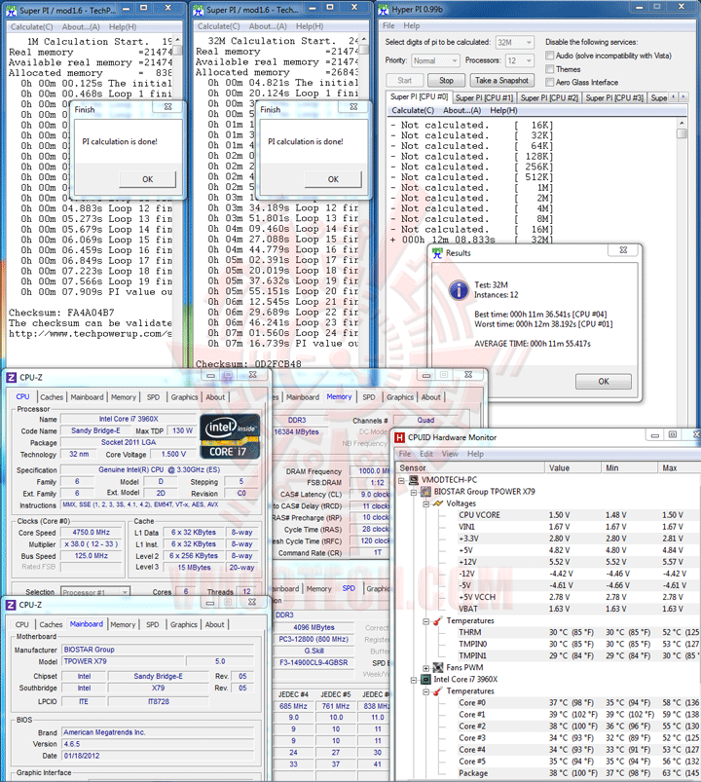Click the info icon in Results dialog
This screenshot has width=701, height=782.
459,290
